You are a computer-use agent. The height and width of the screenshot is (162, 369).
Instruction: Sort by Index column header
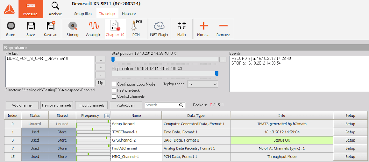(x=13, y=116)
